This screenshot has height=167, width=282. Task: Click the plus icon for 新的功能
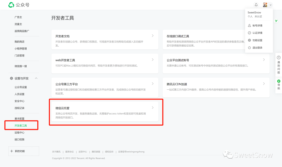click(12, 151)
